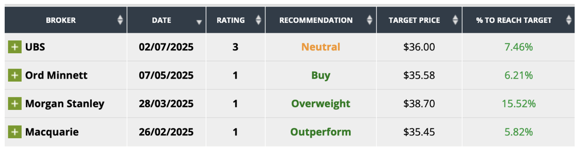Sort by % To Reach Target arrows
This screenshot has height=153, width=581.
click(x=569, y=20)
